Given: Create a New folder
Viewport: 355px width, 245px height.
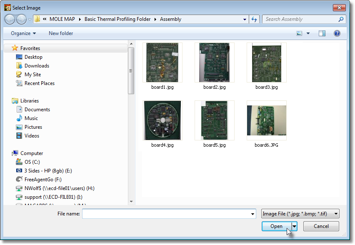Looking at the screenshot, I should point(61,33).
